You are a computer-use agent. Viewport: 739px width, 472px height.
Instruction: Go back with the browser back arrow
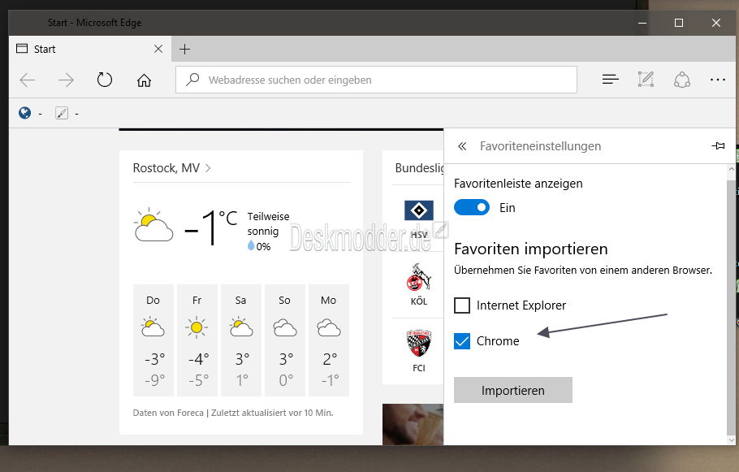28,80
